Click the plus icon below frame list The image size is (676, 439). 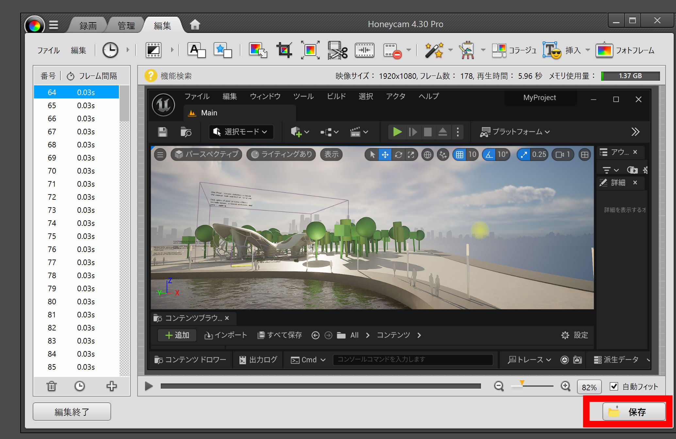pos(111,386)
